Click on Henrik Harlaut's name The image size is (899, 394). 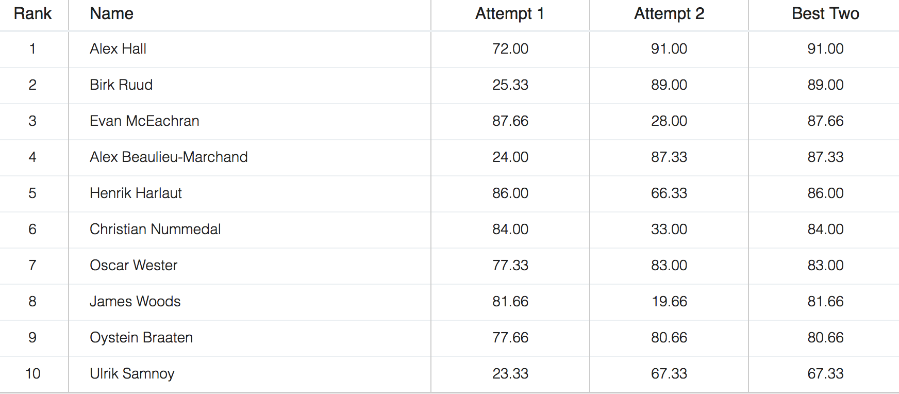tap(136, 193)
